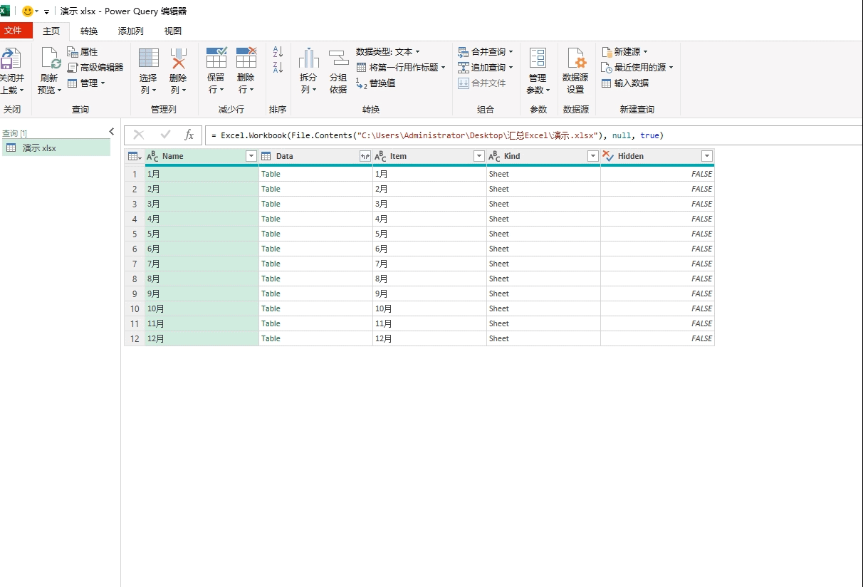The height and width of the screenshot is (587, 863).
Task: Cancel the formula edit with the X icon
Action: tap(139, 135)
